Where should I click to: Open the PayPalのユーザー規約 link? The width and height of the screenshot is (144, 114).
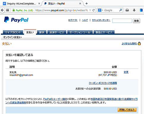55,99
